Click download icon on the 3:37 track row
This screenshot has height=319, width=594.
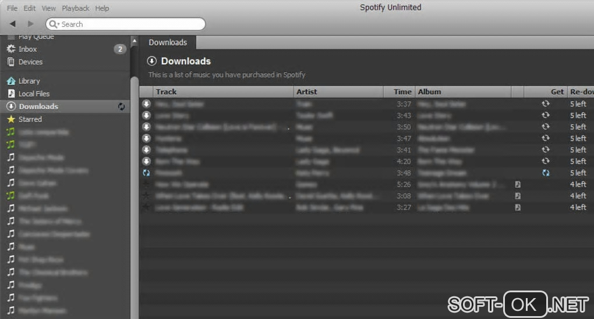coord(146,104)
